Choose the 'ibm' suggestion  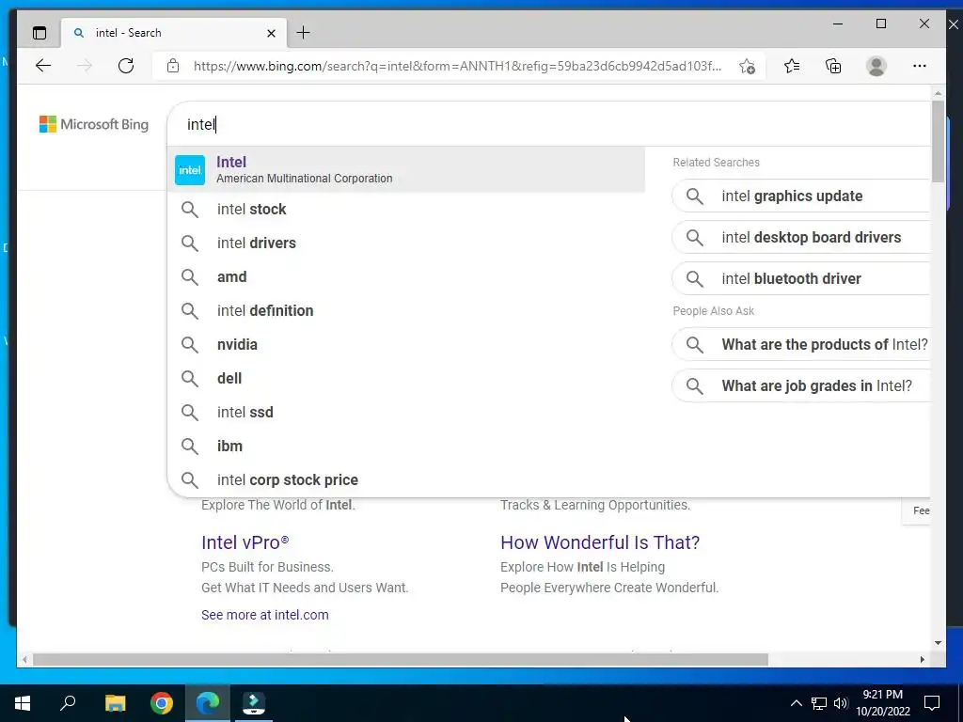click(406, 446)
